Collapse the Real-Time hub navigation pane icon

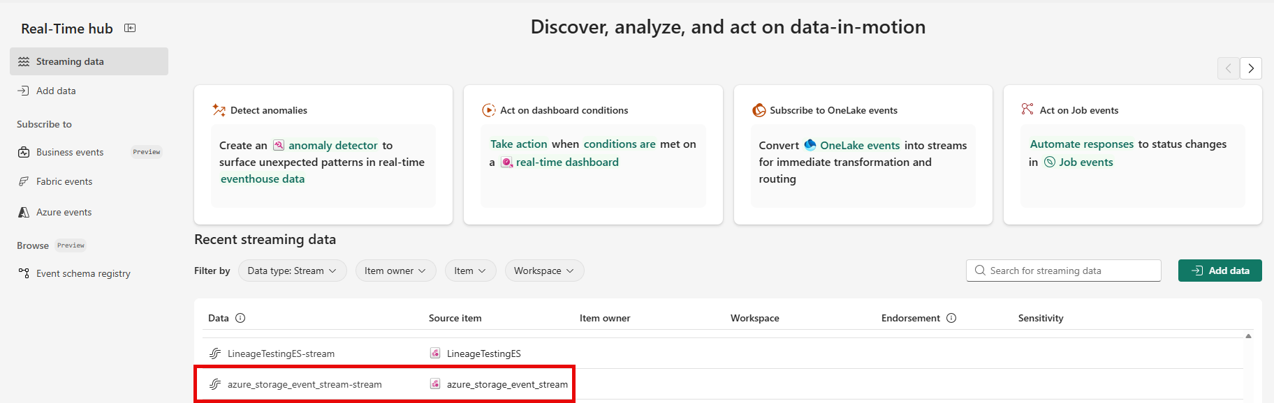pos(130,28)
